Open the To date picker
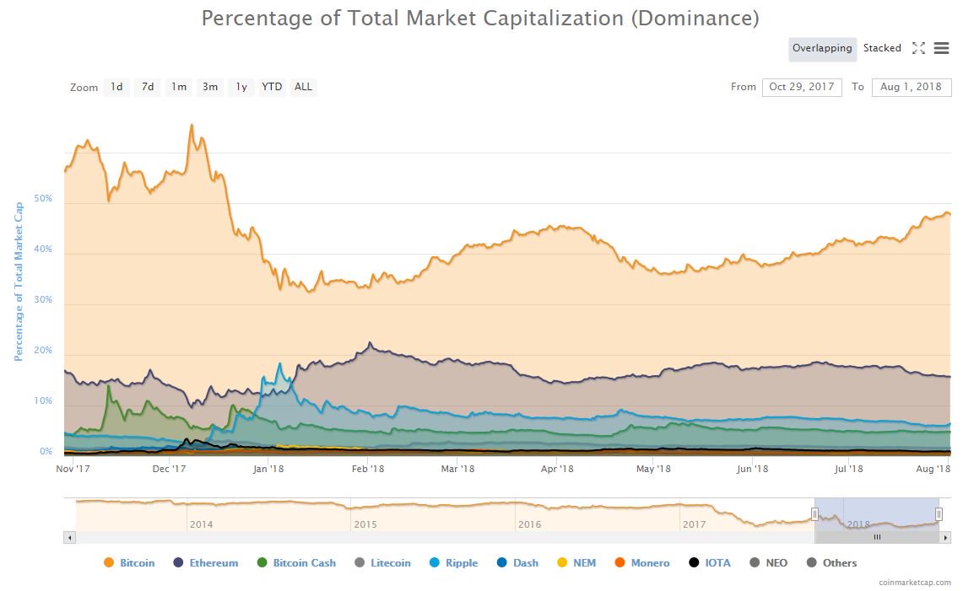 (x=911, y=87)
